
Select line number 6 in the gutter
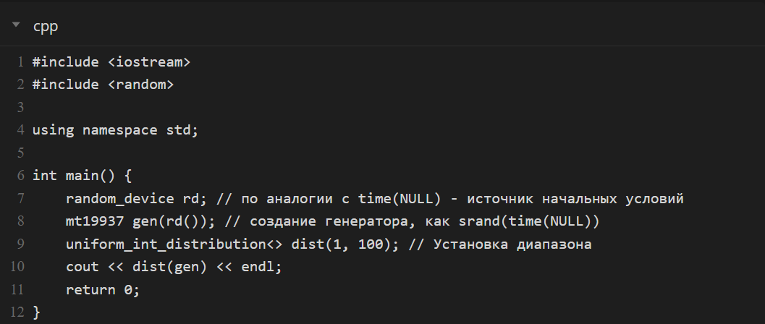(x=20, y=176)
